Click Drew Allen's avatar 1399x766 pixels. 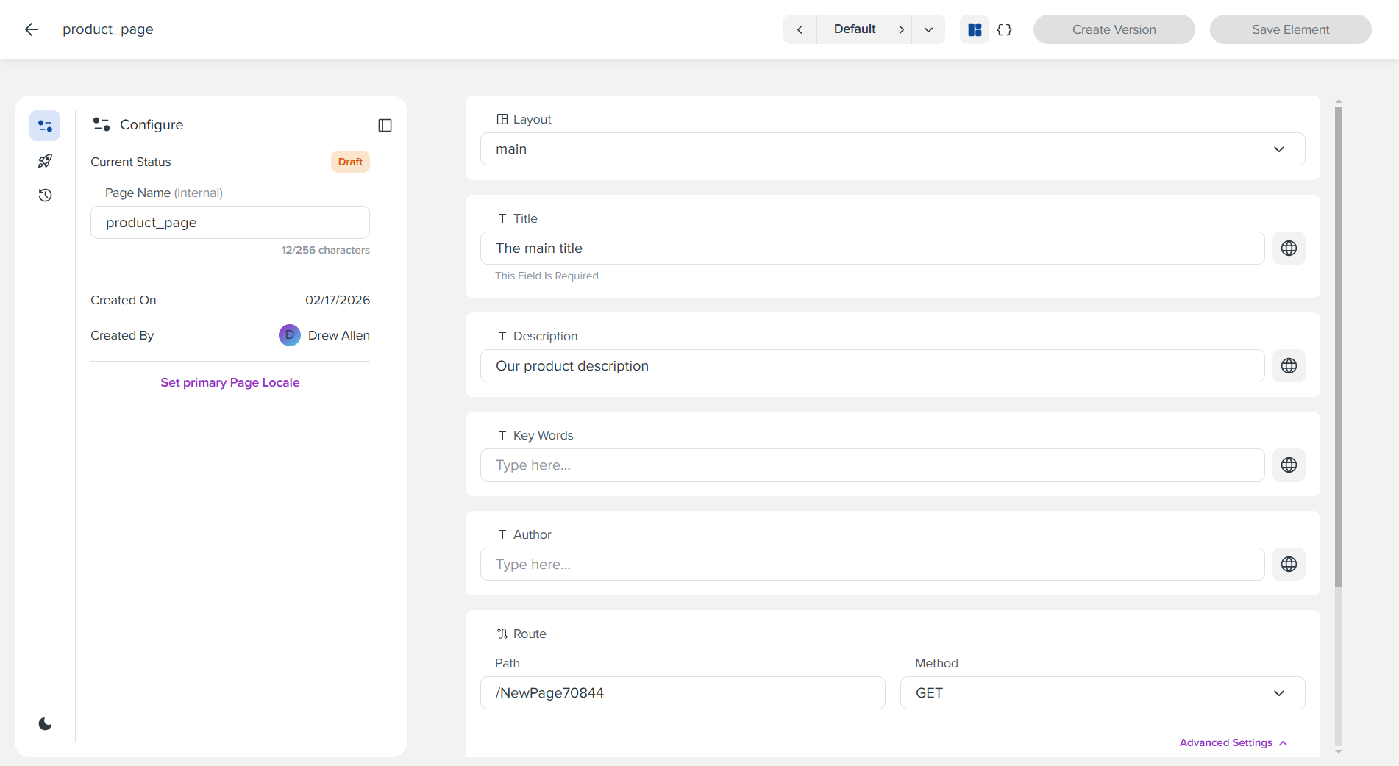[x=290, y=335]
